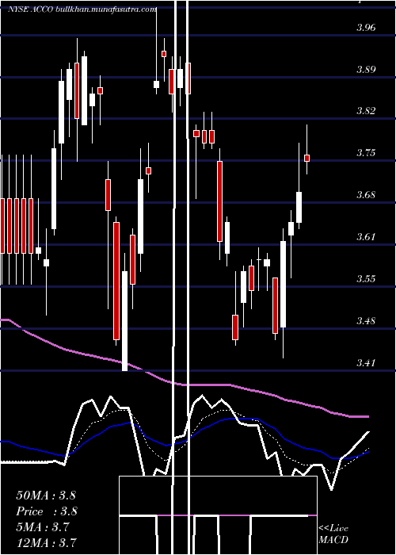This screenshot has width=396, height=555.
Task: Click the 3.41 price axis label
Action: point(366,362)
